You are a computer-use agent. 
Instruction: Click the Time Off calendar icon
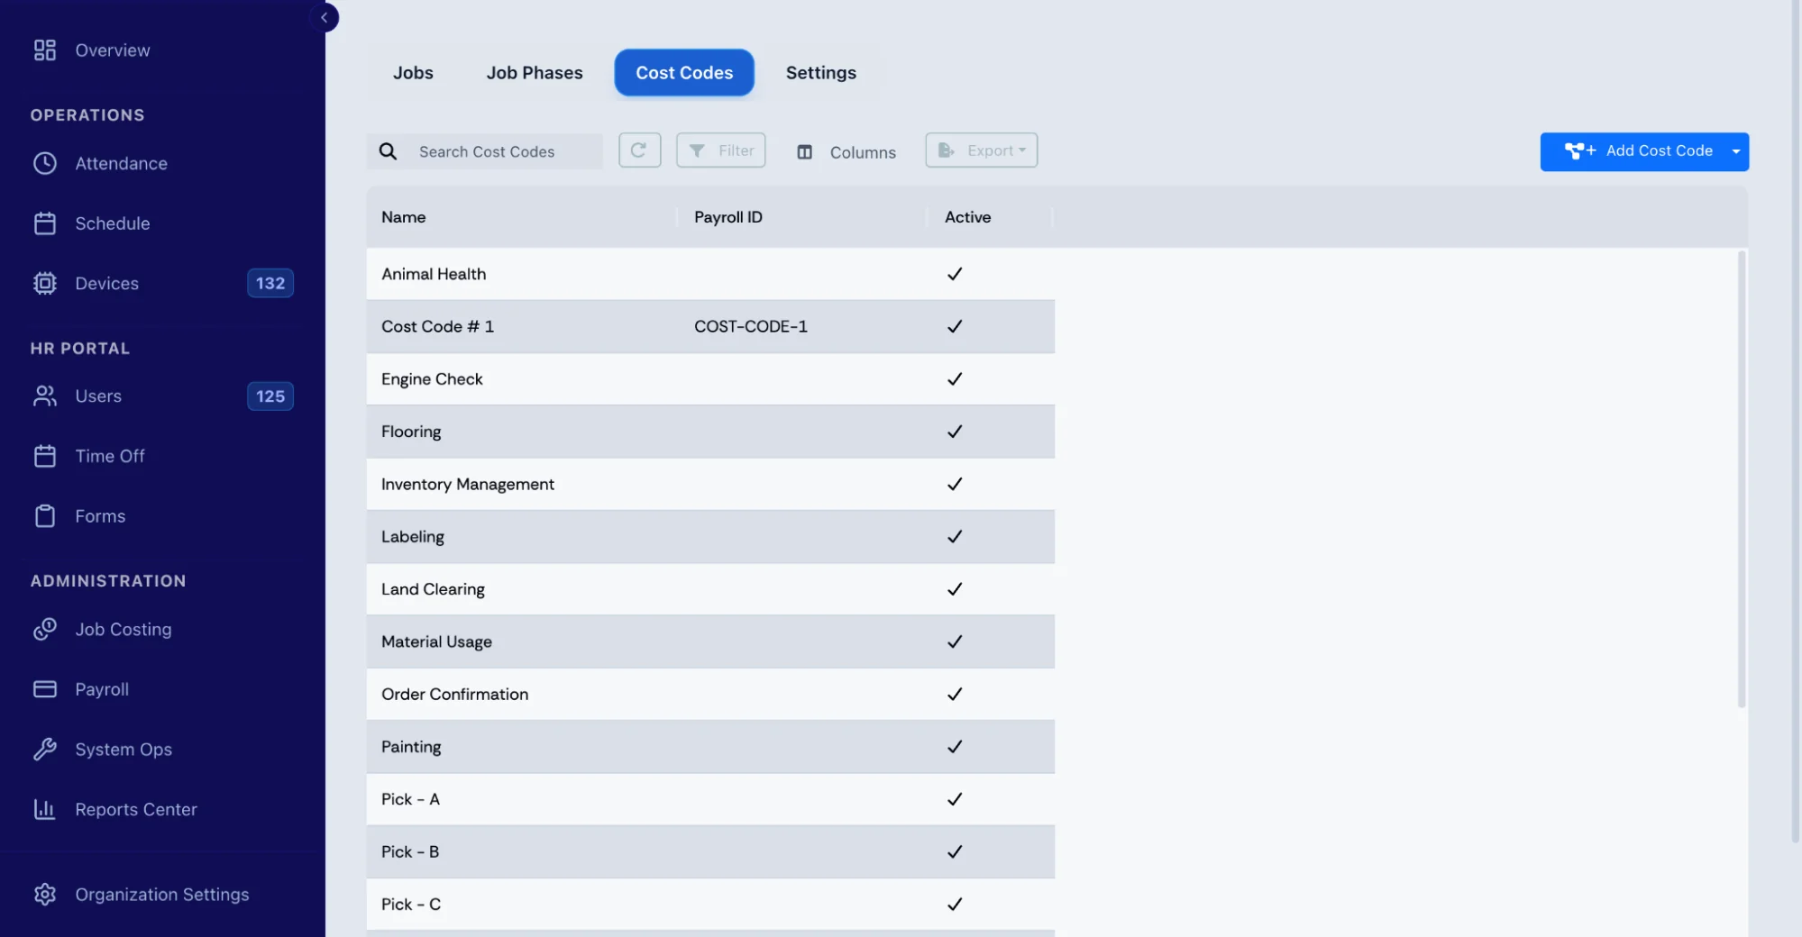45,456
